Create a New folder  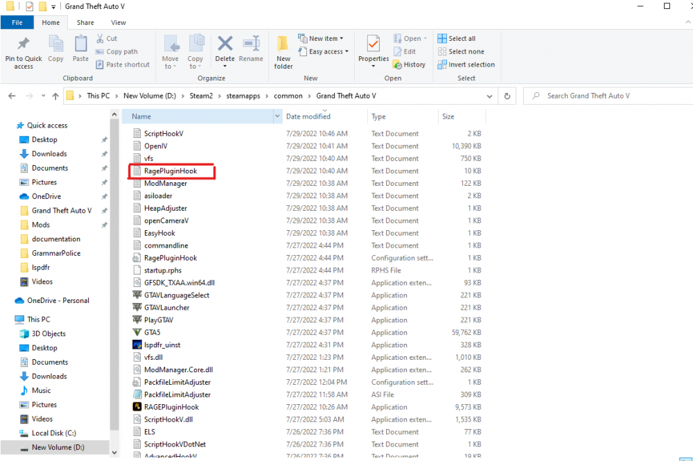pos(283,52)
